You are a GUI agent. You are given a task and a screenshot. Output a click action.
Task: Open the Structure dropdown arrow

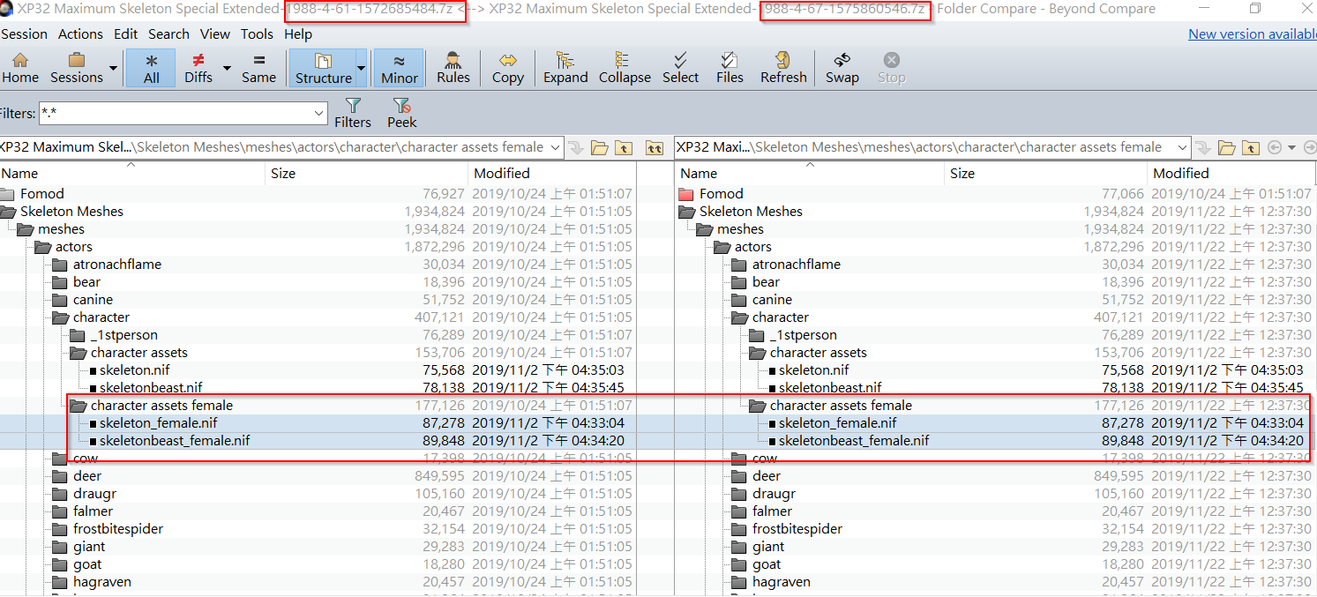tap(361, 68)
